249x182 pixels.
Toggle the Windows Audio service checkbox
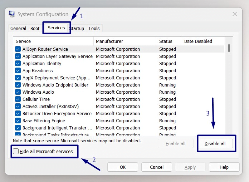(x=18, y=92)
